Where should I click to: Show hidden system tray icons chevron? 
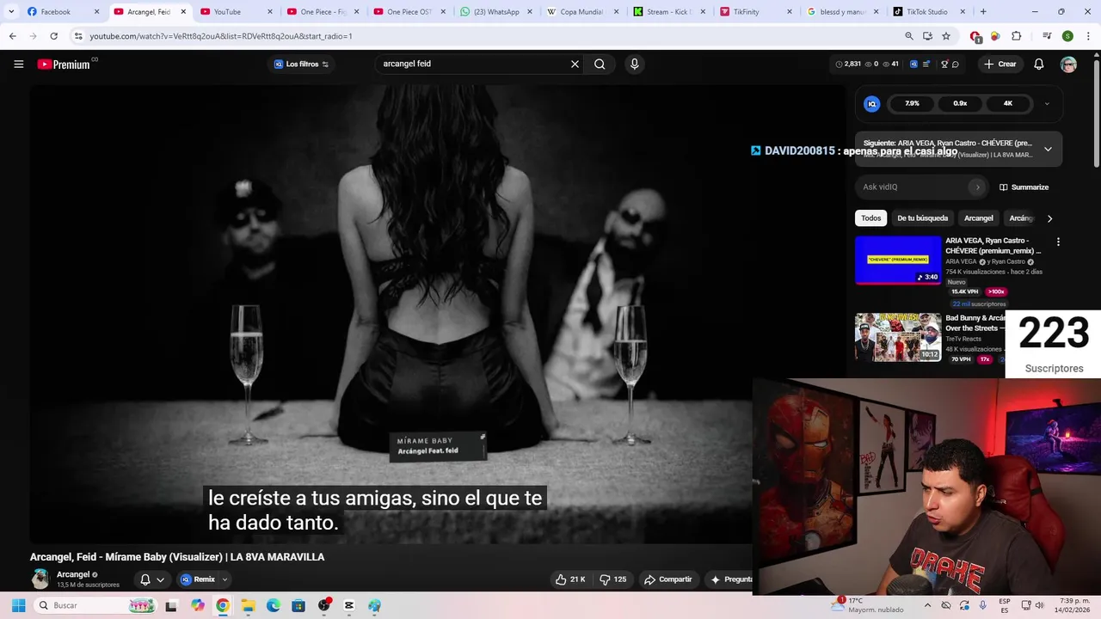(927, 605)
